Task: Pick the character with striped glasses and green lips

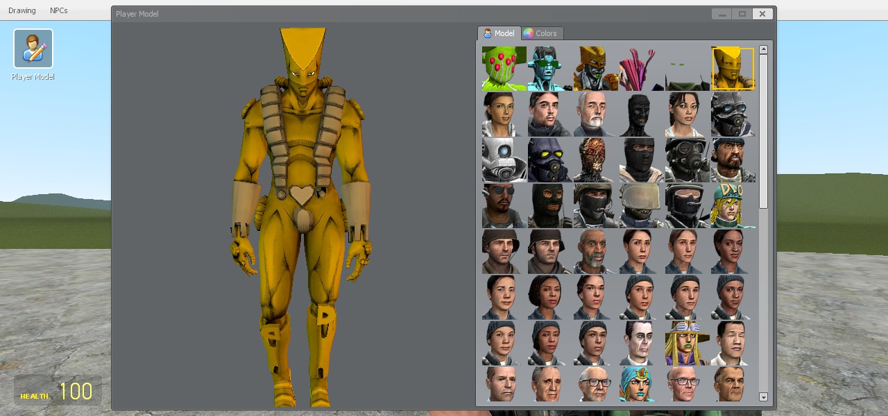Action: pyautogui.click(x=687, y=343)
